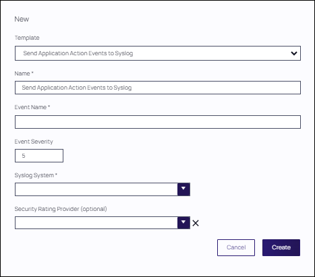Viewport: 315px width, 277px height.
Task: Click the Cancel button
Action: coord(236,247)
